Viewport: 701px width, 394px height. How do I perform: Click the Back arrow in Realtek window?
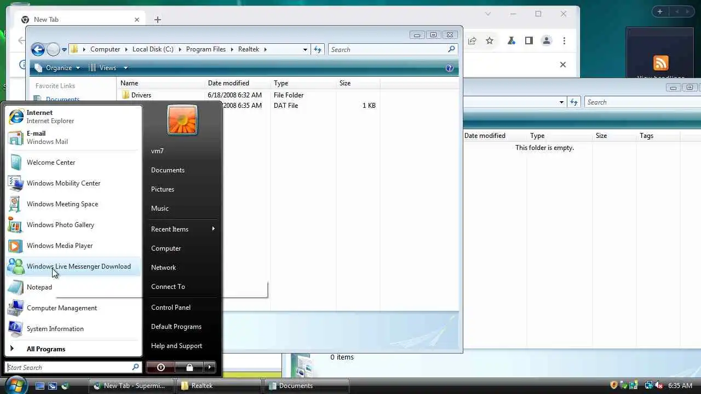point(38,49)
